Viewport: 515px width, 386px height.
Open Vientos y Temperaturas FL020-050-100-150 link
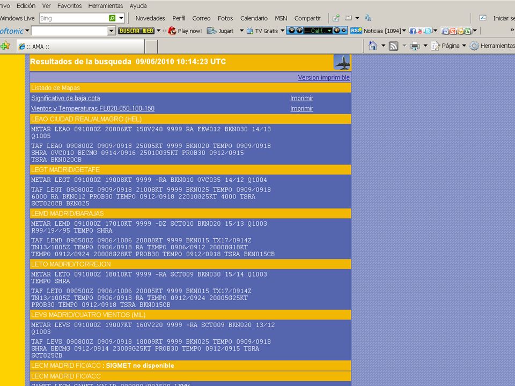[93, 108]
